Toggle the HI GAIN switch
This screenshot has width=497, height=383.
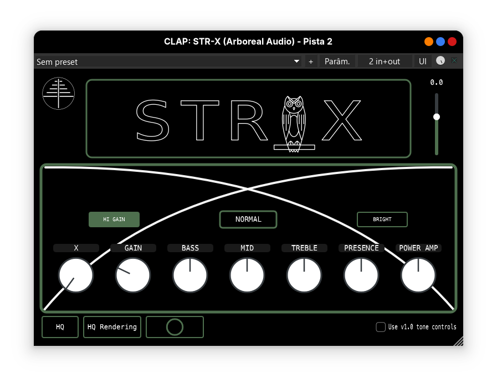coord(114,219)
